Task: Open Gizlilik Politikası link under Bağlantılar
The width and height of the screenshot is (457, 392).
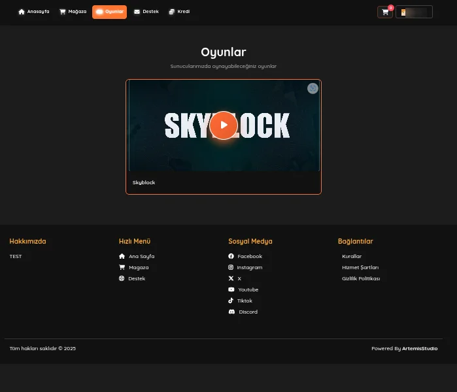Action: tap(361, 278)
